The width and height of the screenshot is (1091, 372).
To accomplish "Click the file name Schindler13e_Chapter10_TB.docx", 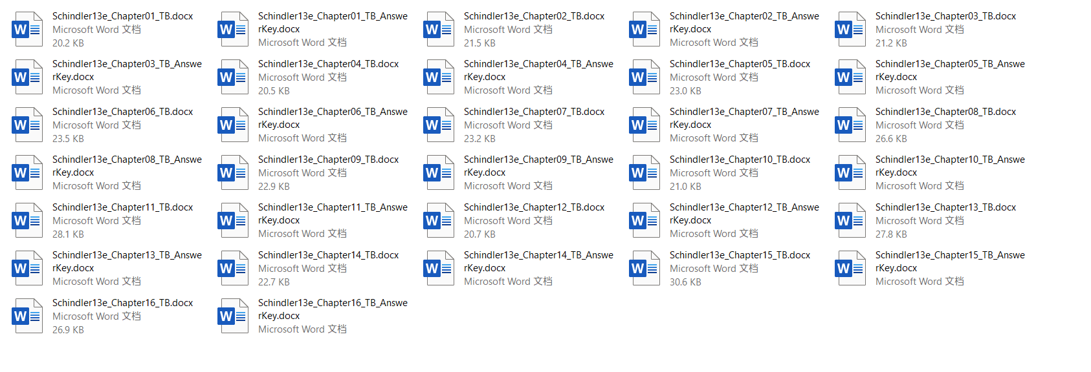I will [740, 160].
